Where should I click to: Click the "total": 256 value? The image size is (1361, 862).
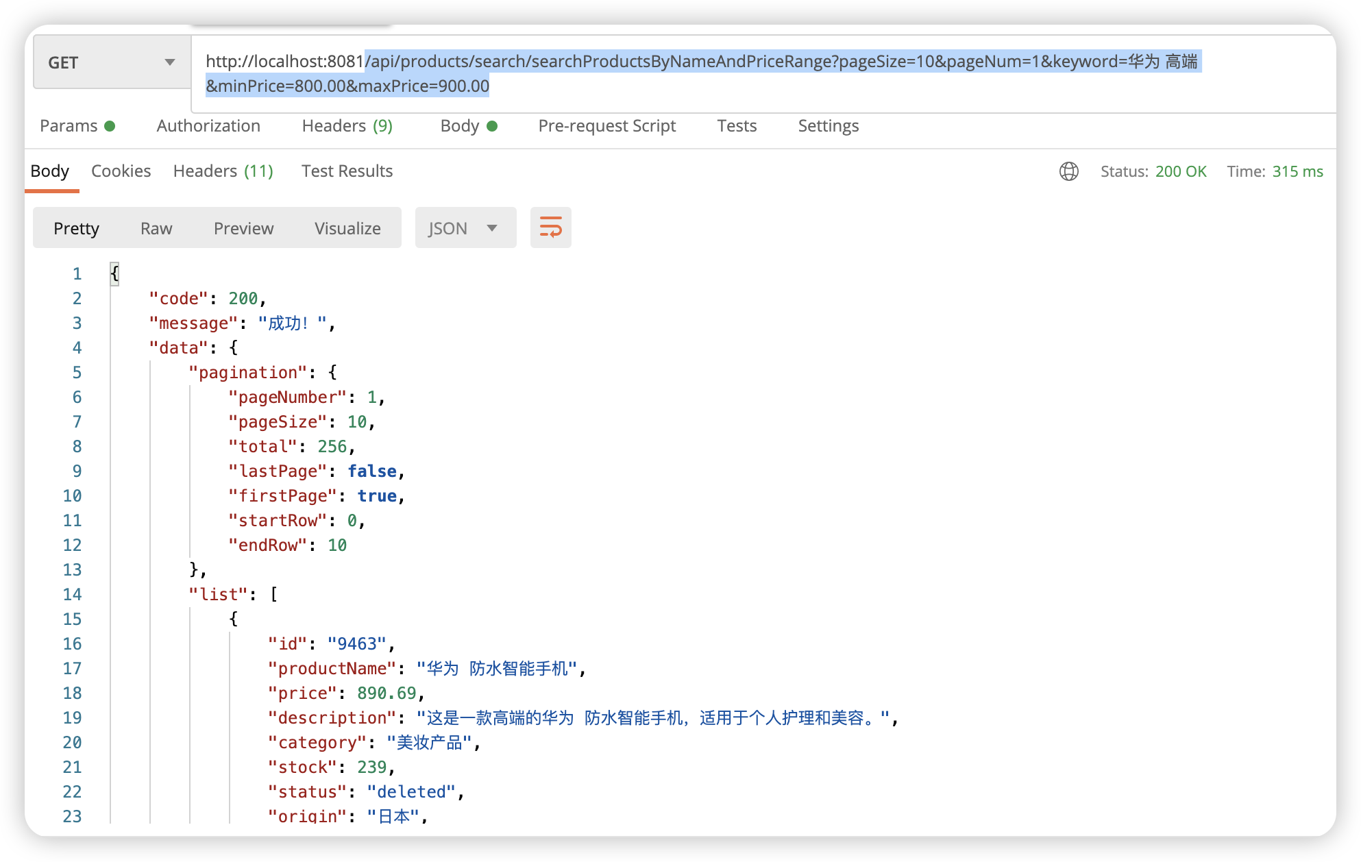(332, 447)
